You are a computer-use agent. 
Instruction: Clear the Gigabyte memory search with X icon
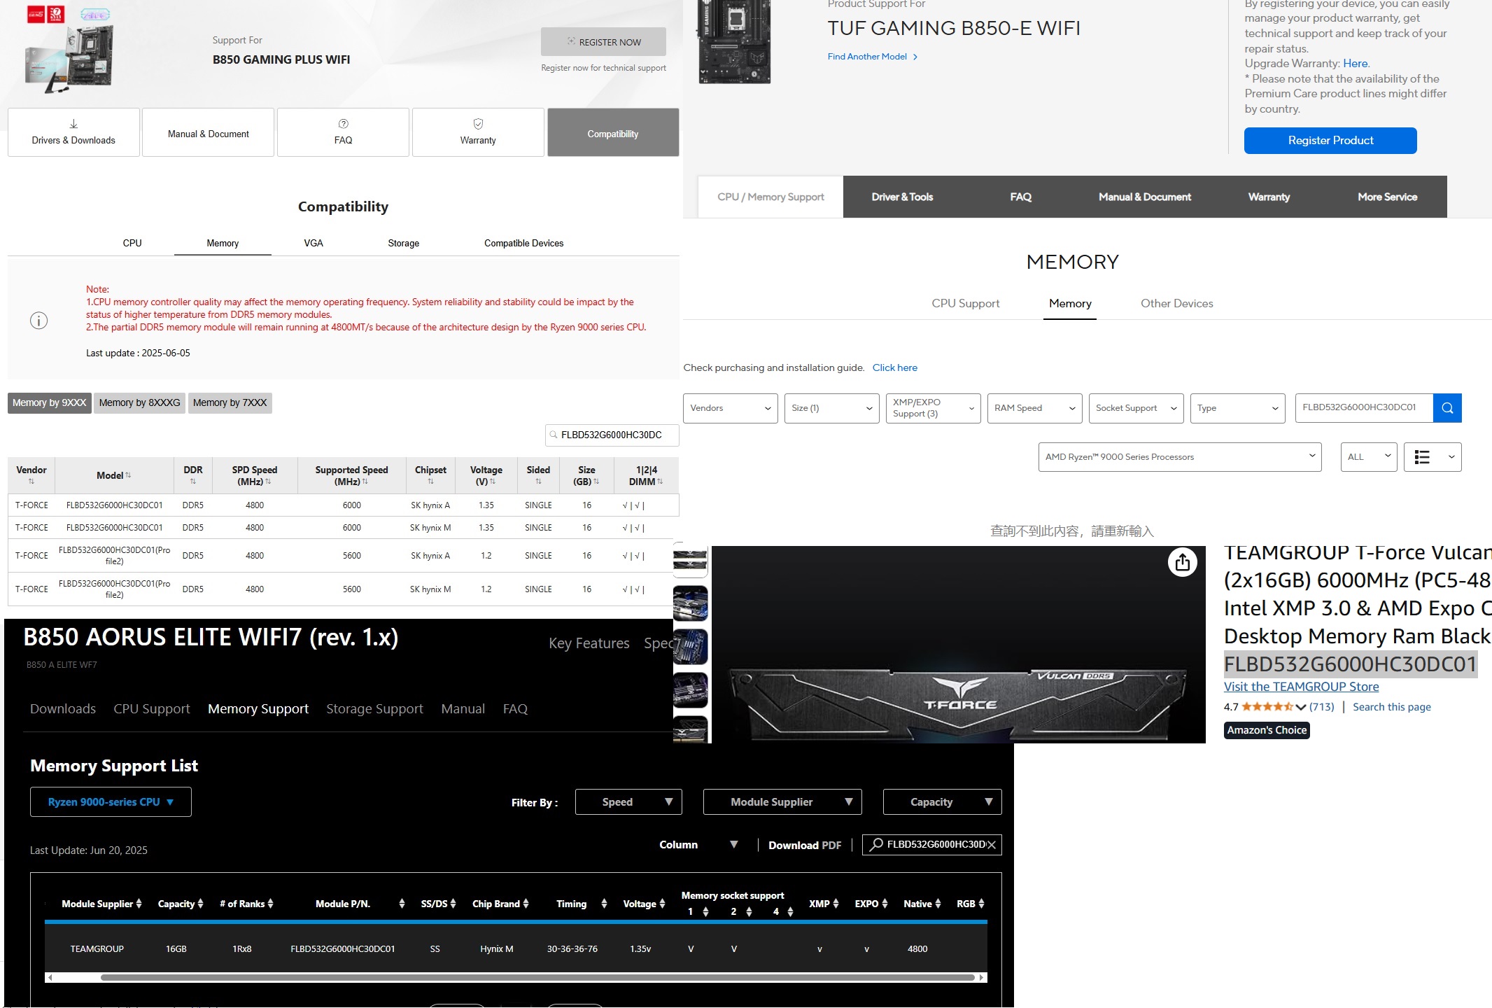[x=991, y=845]
